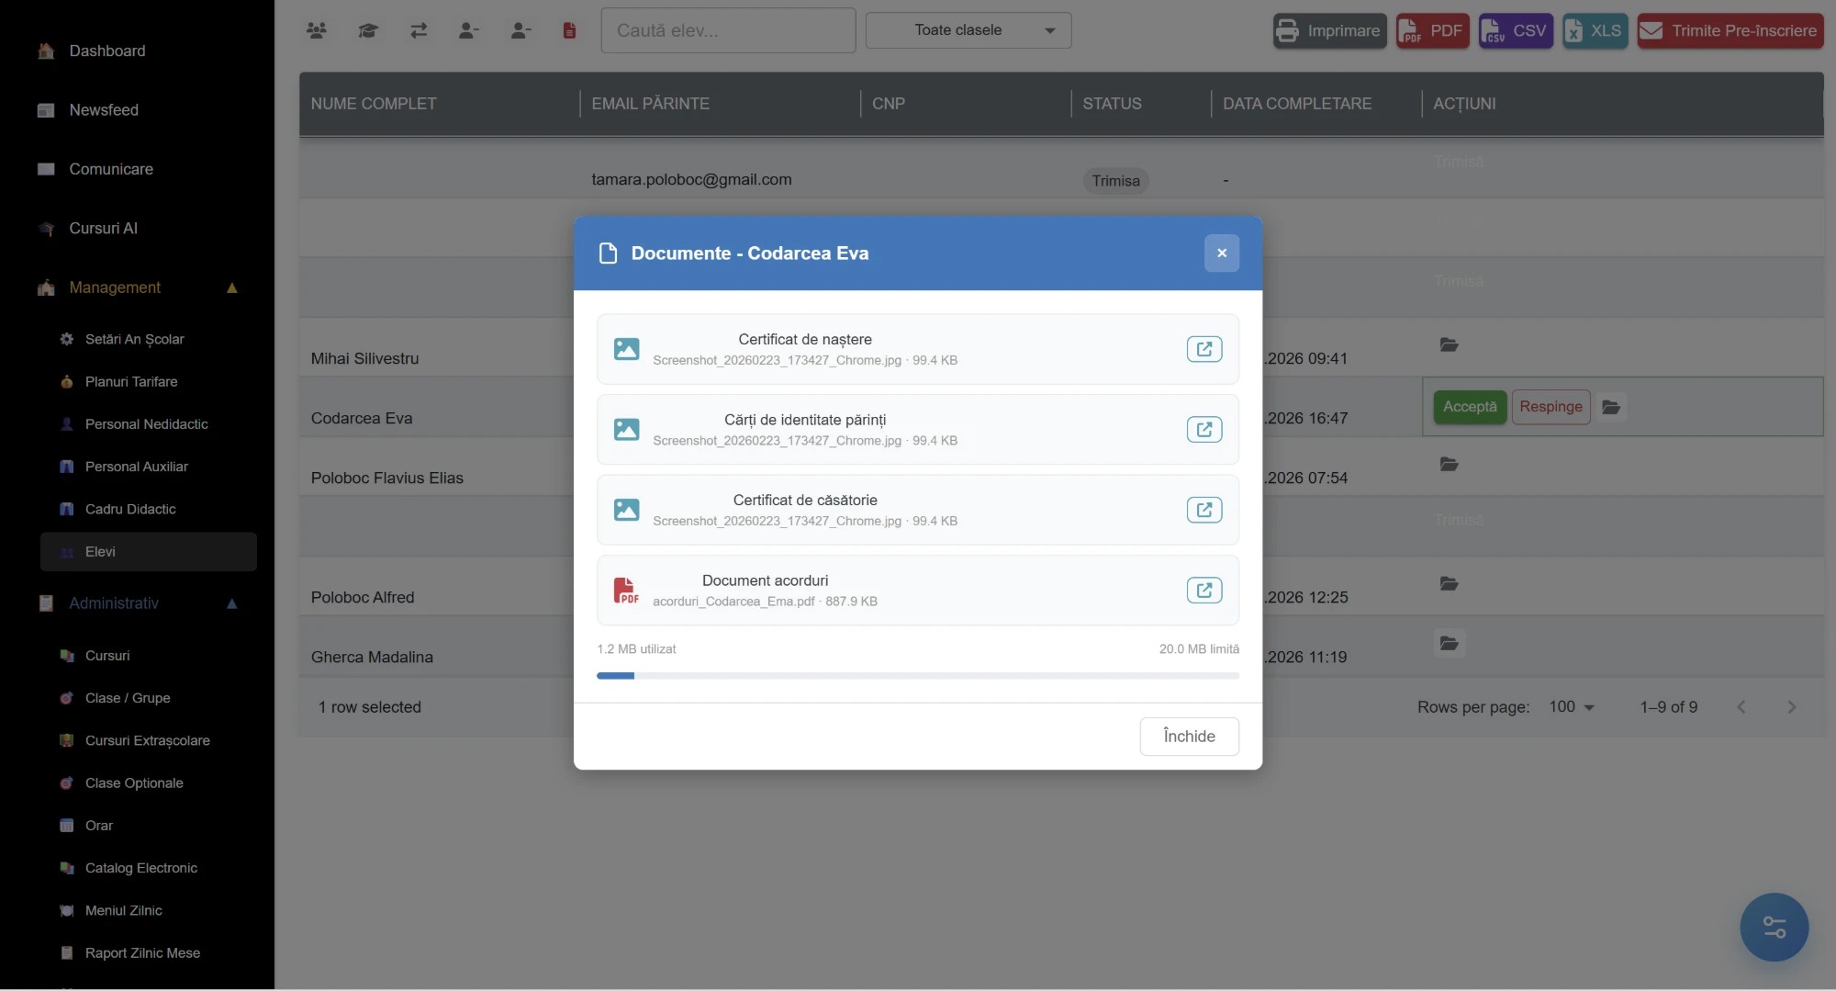Open Cărți de identitate părinți document externally
Screen dimensions: 1836x991
1203,429
